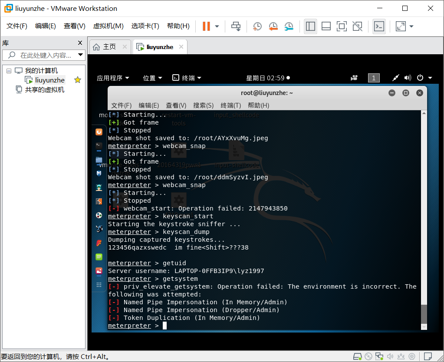Viewport: 444px width, 362px height.
Task: Close the 主页 tab
Action: 125,47
